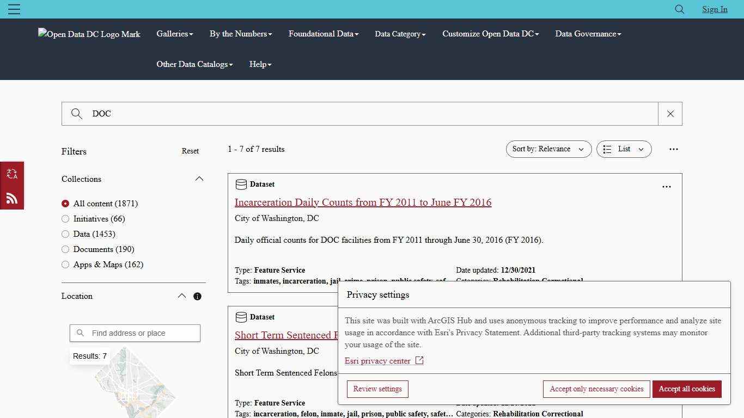
Task: Select the Initiatives (66) radio button
Action: 65,219
